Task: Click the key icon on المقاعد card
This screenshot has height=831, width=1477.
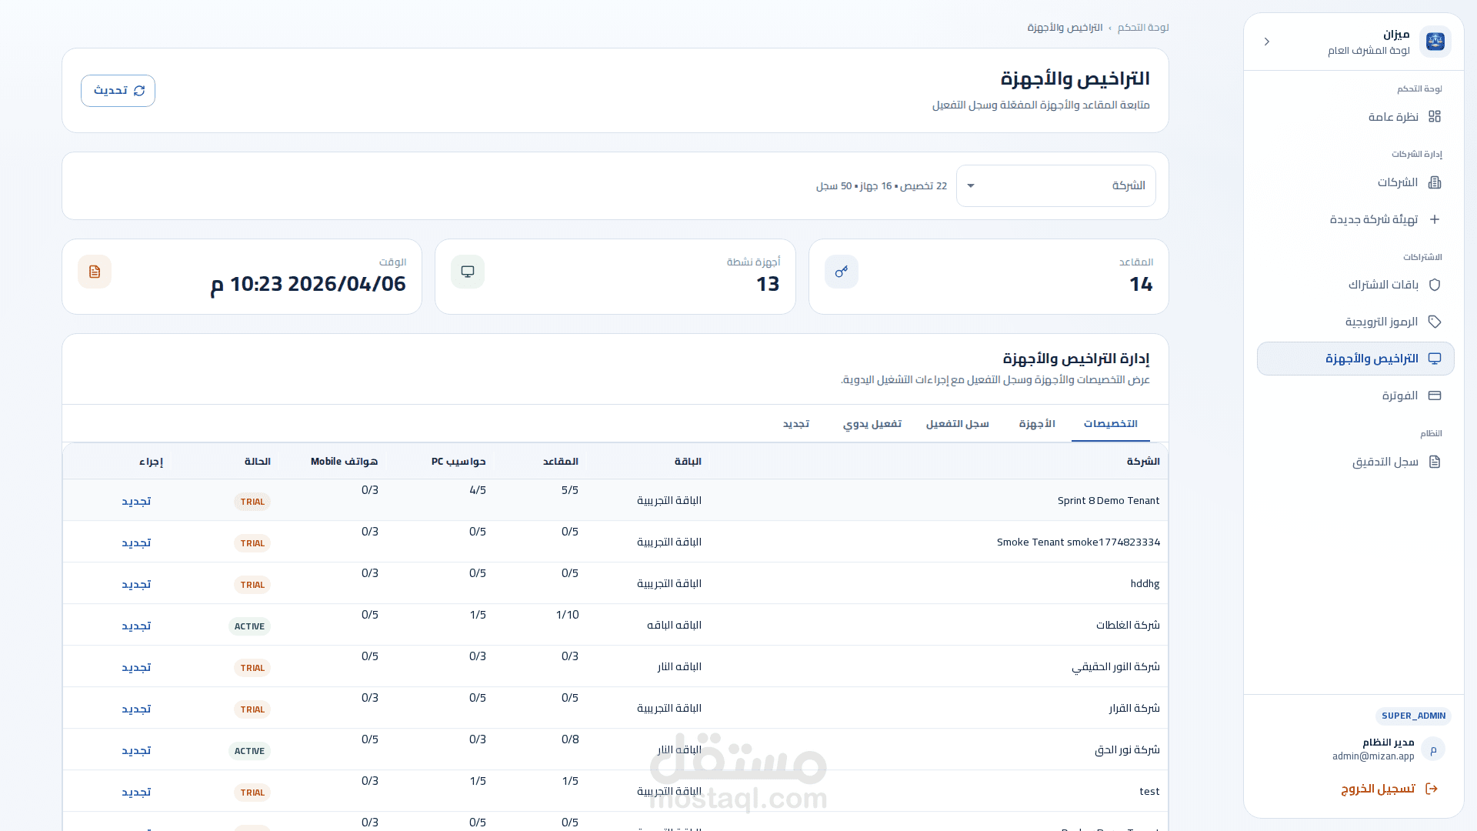Action: (x=841, y=272)
